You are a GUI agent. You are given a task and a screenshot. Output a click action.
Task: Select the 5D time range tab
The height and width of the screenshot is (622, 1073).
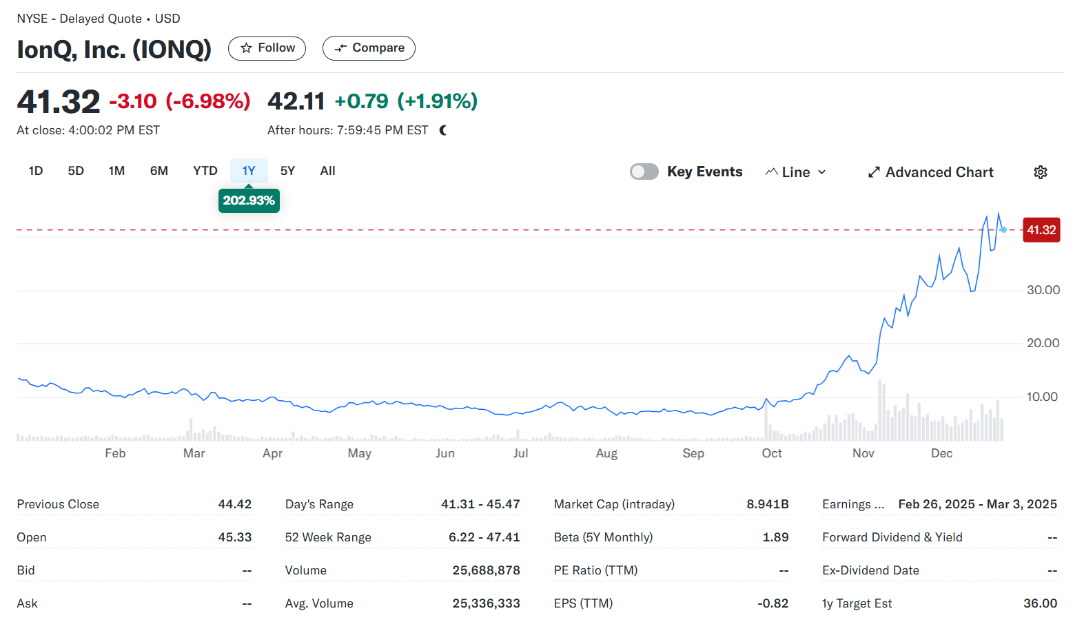pos(76,171)
